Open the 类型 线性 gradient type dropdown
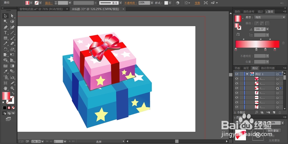This screenshot has width=288, height=144. [270, 17]
